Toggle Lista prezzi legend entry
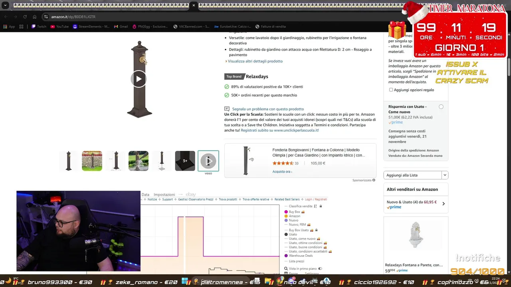The image size is (511, 287). coord(295,261)
